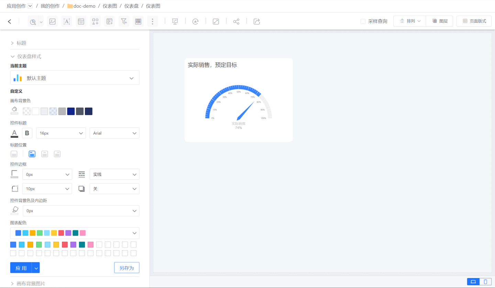495x288 pixels.
Task: Open the shadow dropdown showing 关
Action: click(x=114, y=189)
